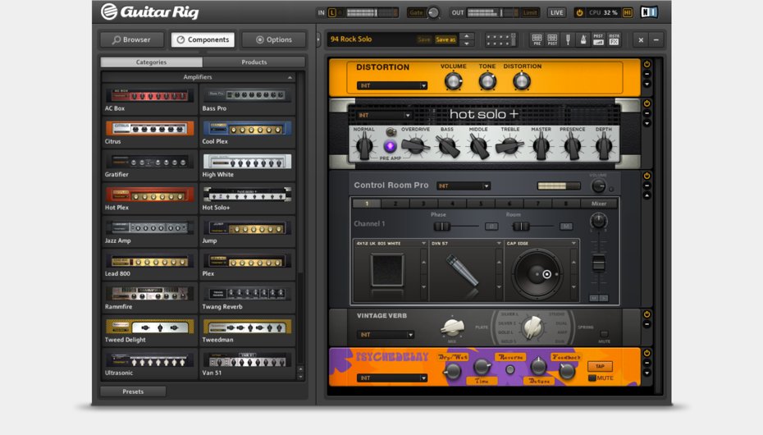Toggle the Distortion module power button

pyautogui.click(x=646, y=64)
